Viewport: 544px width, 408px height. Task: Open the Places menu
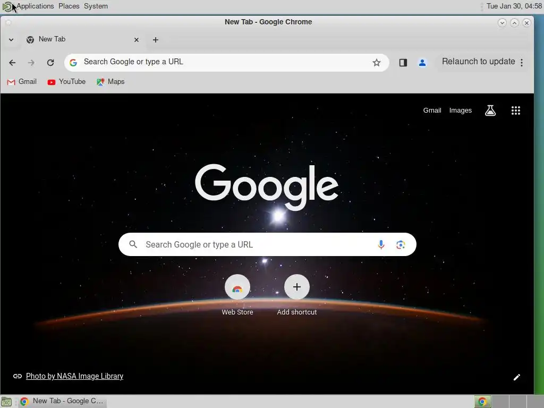(69, 6)
